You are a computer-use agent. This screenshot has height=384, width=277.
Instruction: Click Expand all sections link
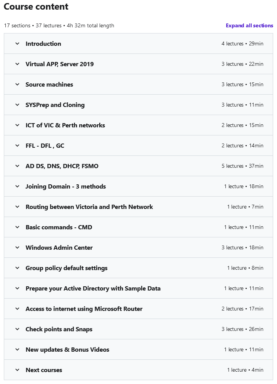click(x=249, y=25)
